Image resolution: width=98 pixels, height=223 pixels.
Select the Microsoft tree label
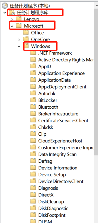coord(34,26)
